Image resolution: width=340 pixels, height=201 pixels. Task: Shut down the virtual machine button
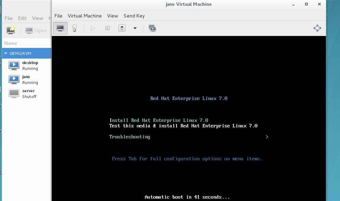click(x=122, y=28)
